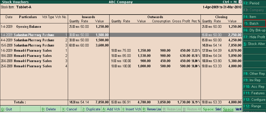This screenshot has width=266, height=113.
Task: Open F10: Acc Rep button
Action: [x=254, y=87]
